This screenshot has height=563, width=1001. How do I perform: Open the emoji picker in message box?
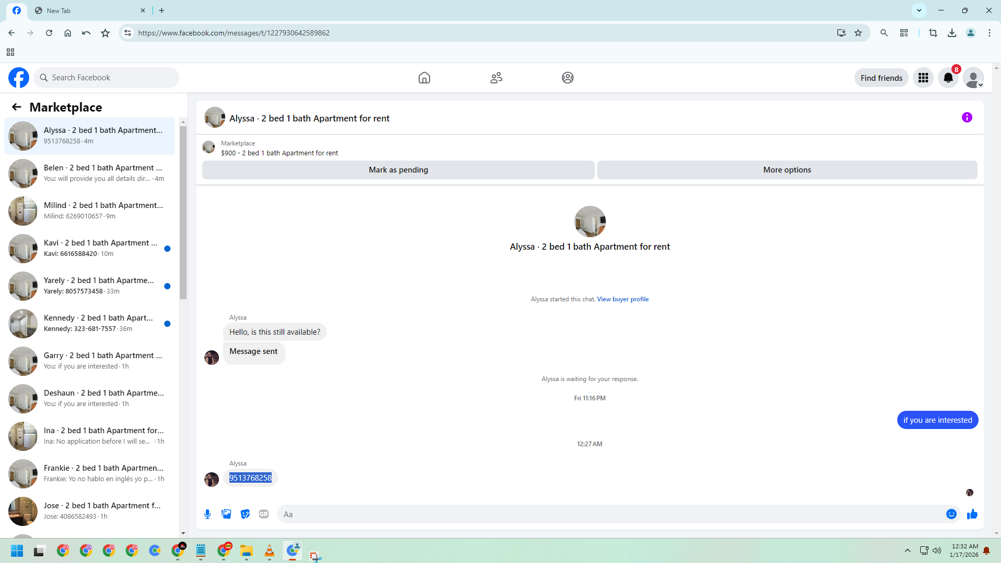951,514
